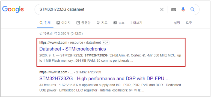Click snippet text starting 2020. 9. 1.
The image size is (211, 98).
(110, 58)
